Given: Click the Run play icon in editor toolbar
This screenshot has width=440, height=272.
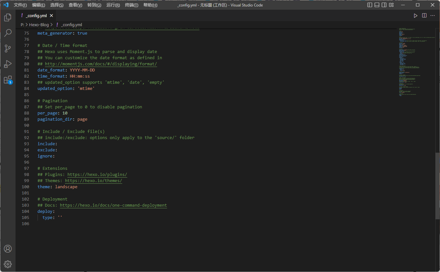Looking at the screenshot, I should [x=416, y=16].
